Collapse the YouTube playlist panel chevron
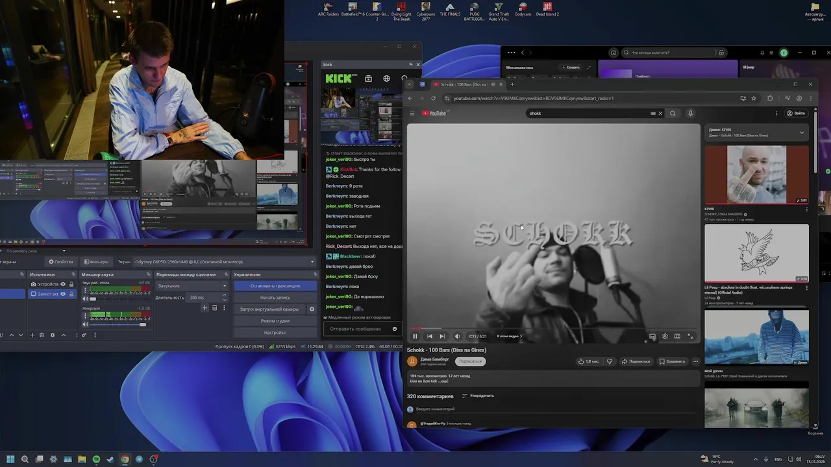Viewport: 831px width, 467px height. pos(802,132)
